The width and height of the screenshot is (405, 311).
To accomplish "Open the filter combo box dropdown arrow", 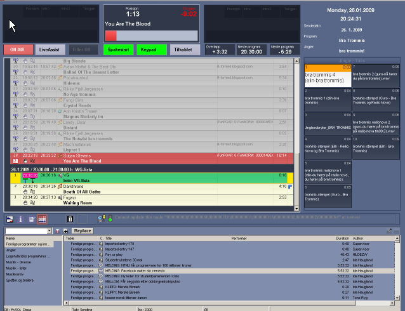I will 50,231.
